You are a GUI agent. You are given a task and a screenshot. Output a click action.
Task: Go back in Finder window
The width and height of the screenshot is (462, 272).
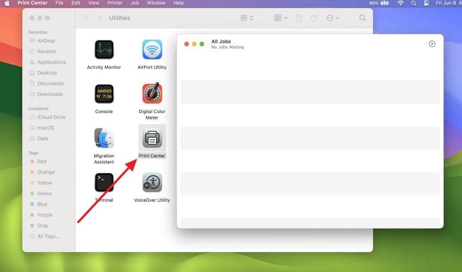(x=86, y=18)
